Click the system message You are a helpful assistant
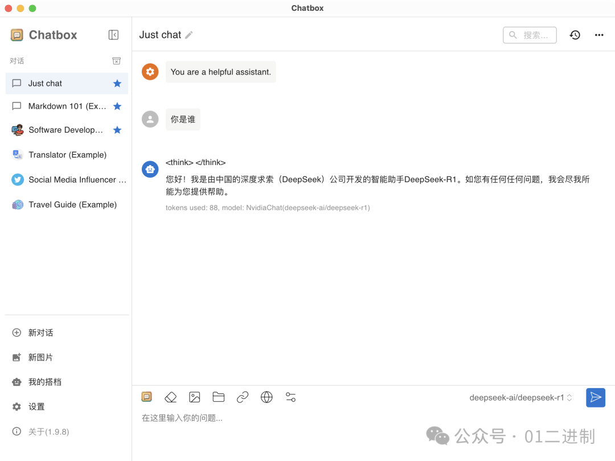Viewport: 615px width, 461px height. pos(221,72)
